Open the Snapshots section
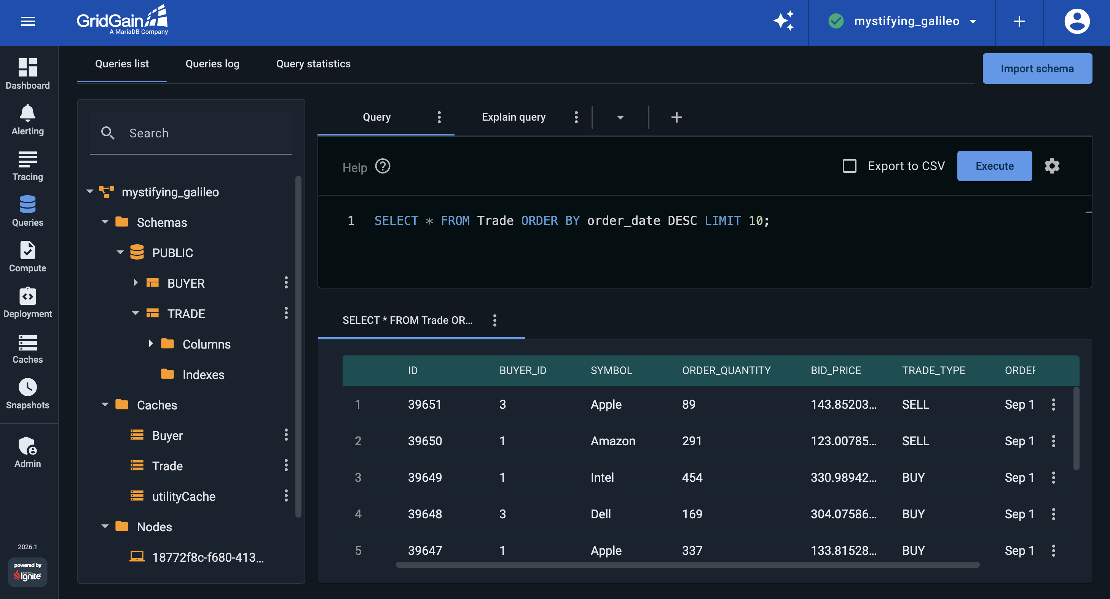1110x599 pixels. [x=27, y=393]
